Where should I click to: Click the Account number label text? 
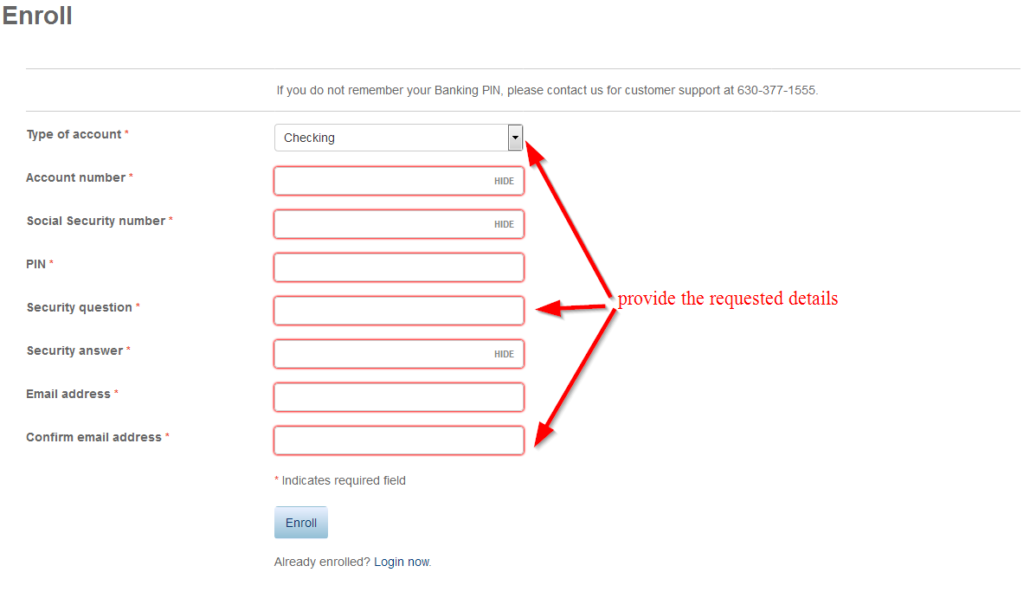point(75,177)
